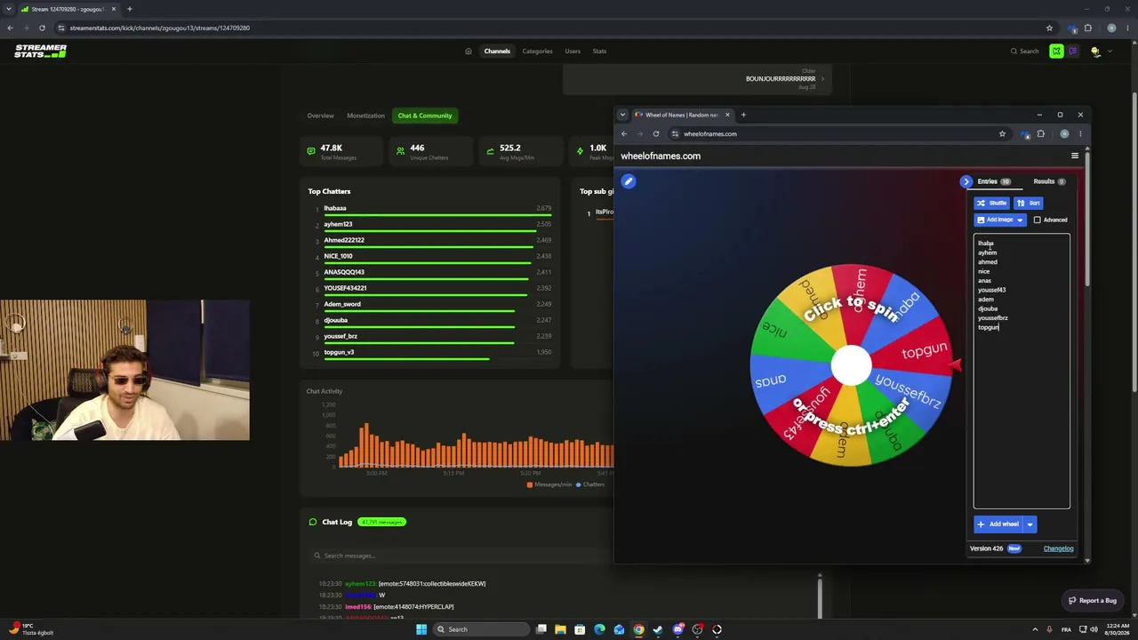This screenshot has width=1138, height=640.
Task: Switch to the Results tab
Action: coord(1049,181)
